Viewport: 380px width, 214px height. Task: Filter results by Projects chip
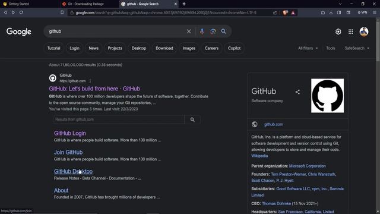[115, 48]
